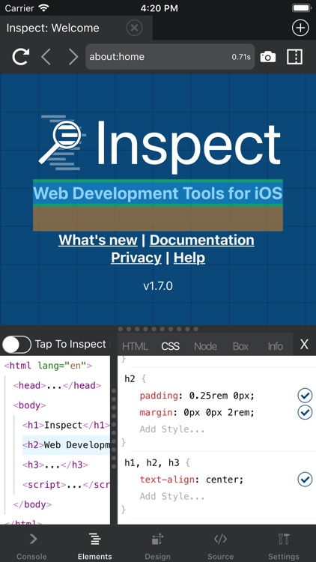Select the closing /body tag
Viewport: 316px width, 562px height.
tap(32, 504)
